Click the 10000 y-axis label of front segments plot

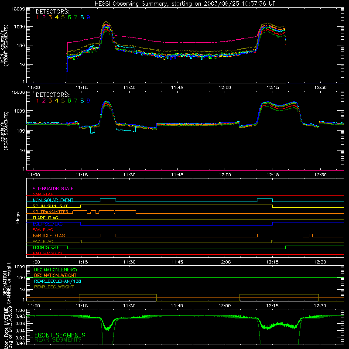tap(18, 9)
